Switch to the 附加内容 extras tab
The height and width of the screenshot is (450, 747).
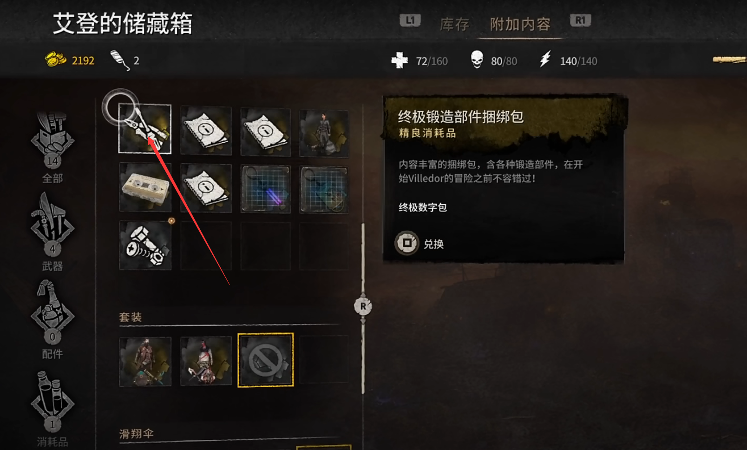[520, 24]
